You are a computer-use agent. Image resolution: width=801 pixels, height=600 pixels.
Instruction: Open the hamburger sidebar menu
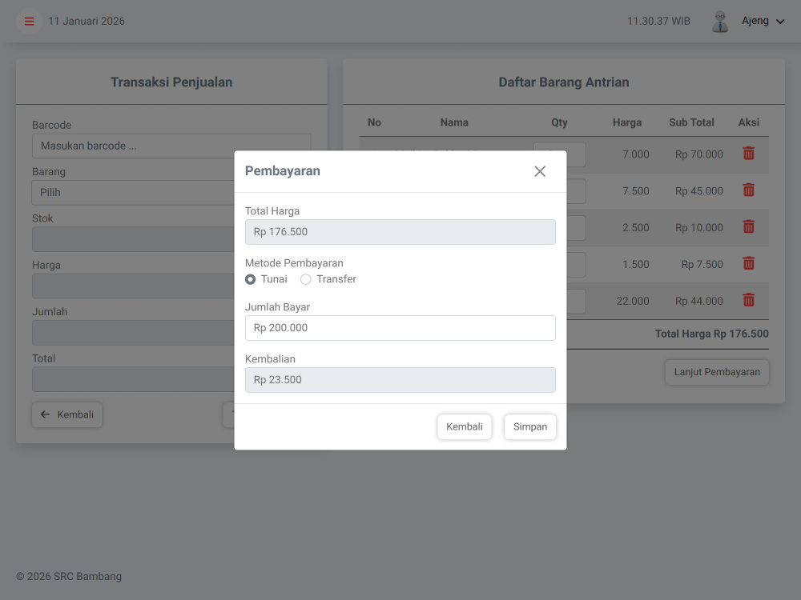coord(29,22)
